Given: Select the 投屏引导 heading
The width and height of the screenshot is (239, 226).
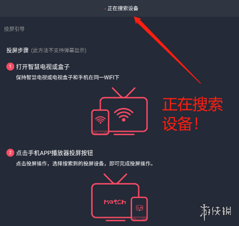Looking at the screenshot, I should coord(14,29).
